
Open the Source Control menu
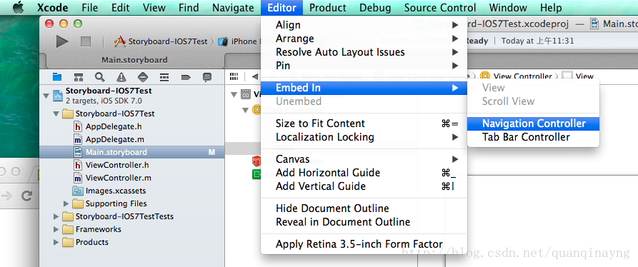click(x=440, y=7)
